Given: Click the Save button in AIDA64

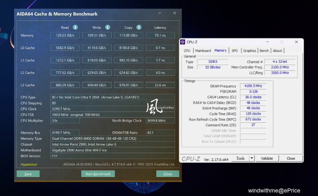Looking at the screenshot, I should tap(28, 174).
